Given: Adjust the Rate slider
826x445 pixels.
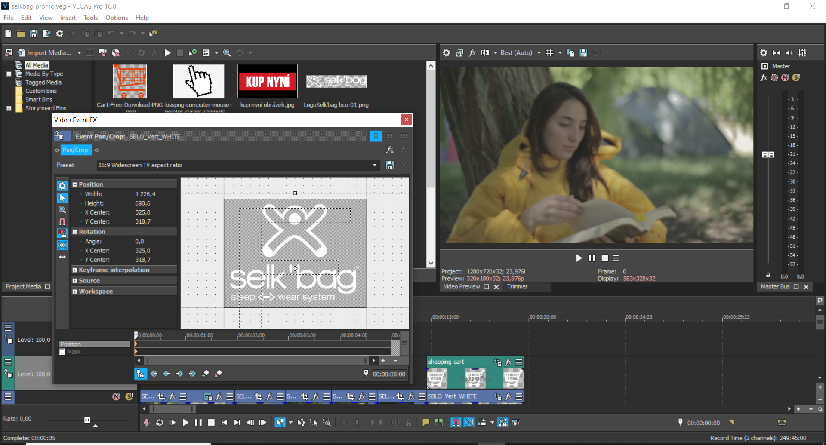Looking at the screenshot, I should (87, 420).
